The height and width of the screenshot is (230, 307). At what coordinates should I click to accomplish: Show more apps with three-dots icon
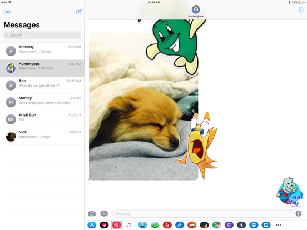[279, 225]
